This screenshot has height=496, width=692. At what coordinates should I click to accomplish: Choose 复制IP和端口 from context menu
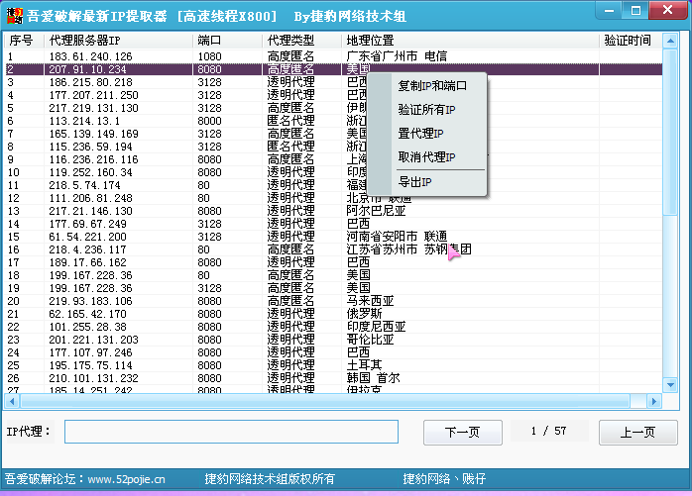(x=431, y=86)
